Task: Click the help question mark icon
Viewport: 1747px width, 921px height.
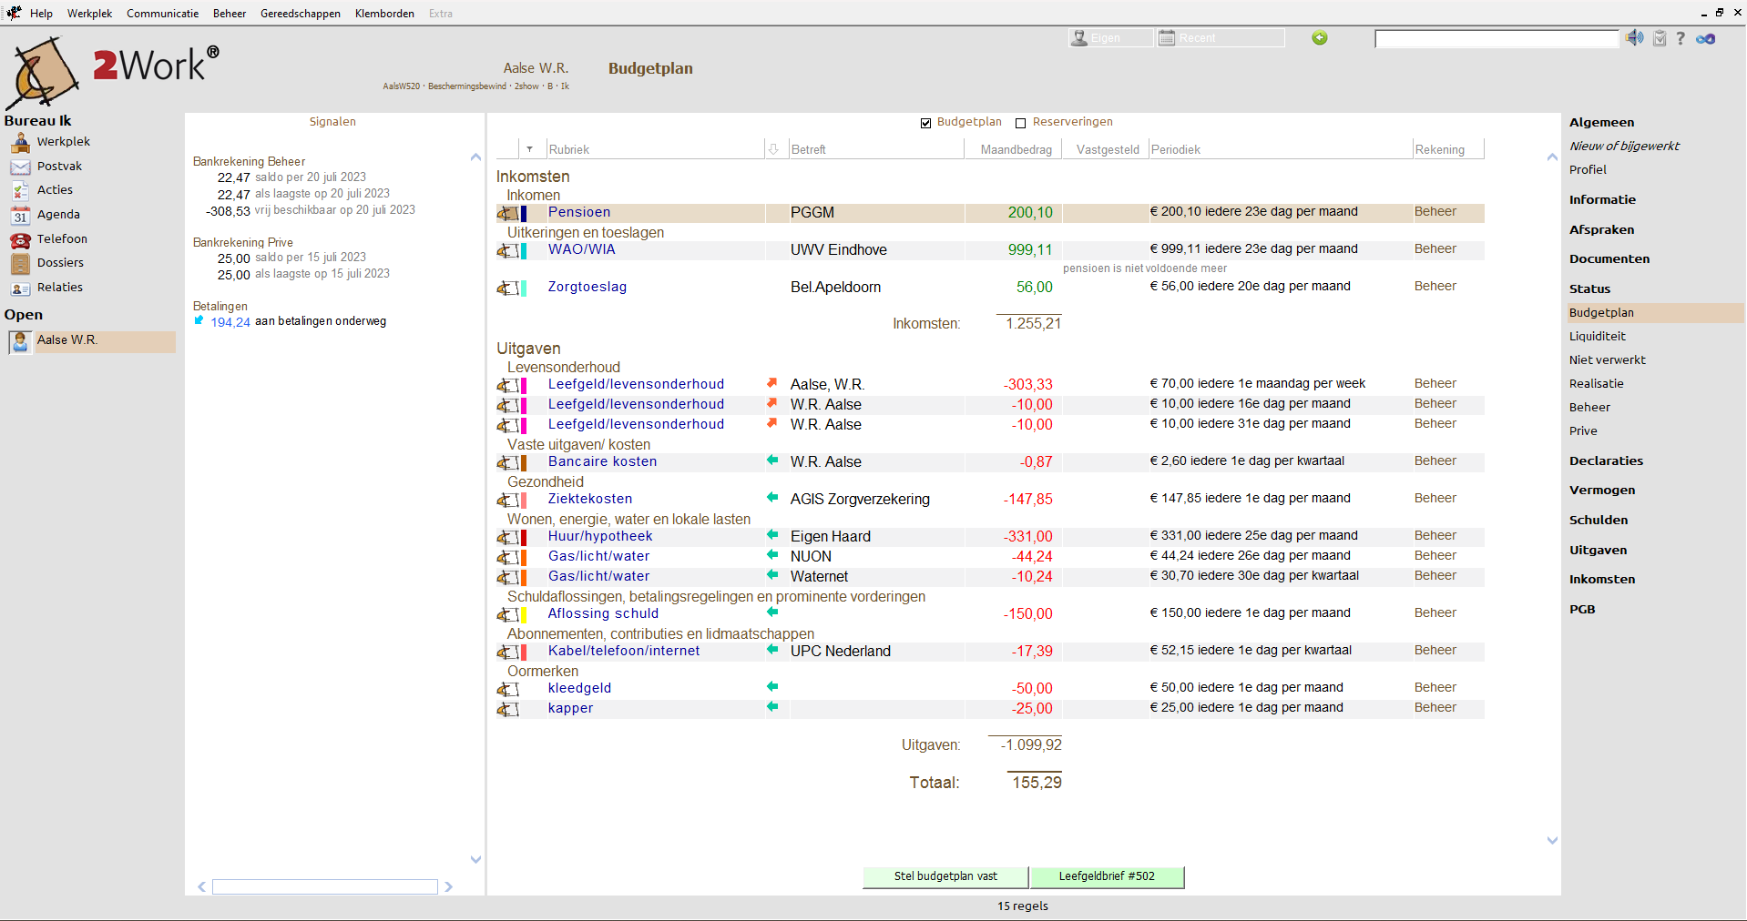Action: click(x=1681, y=38)
